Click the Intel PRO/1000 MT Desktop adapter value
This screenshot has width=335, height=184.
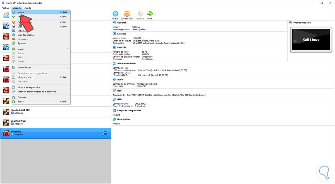[166, 95]
